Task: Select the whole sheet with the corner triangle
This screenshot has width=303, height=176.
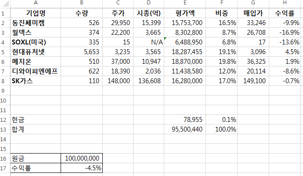Action: pos(5,4)
